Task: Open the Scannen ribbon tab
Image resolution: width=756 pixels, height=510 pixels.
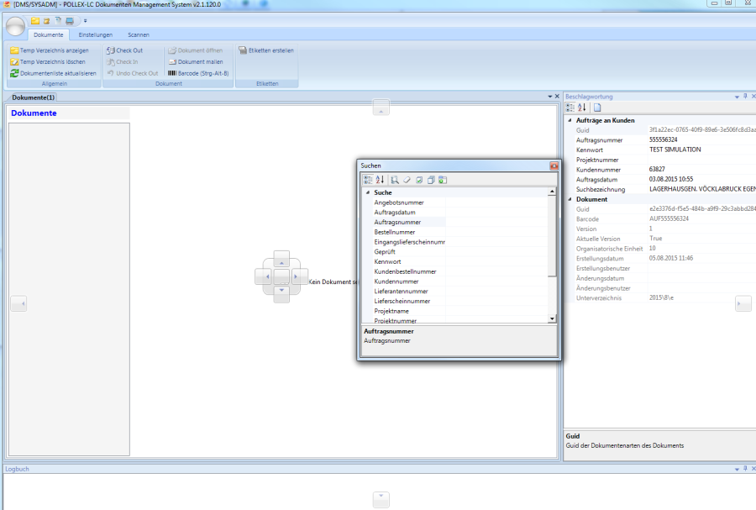Action: click(139, 34)
